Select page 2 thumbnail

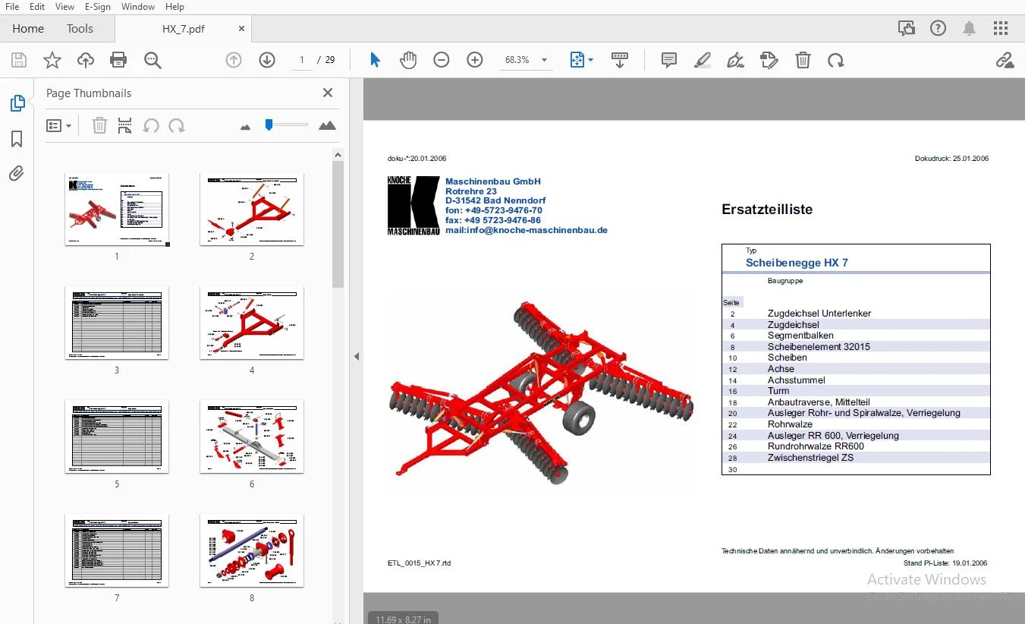(x=252, y=210)
